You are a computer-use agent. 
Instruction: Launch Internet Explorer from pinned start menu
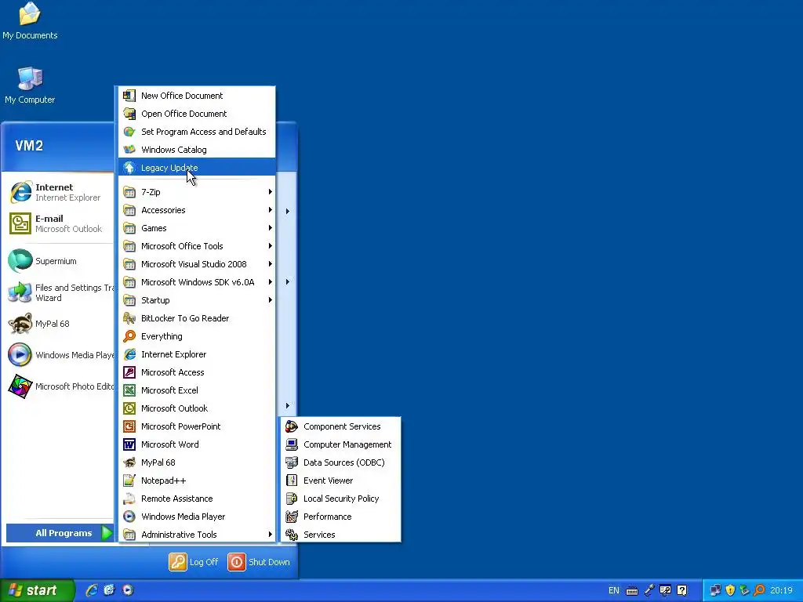point(59,193)
